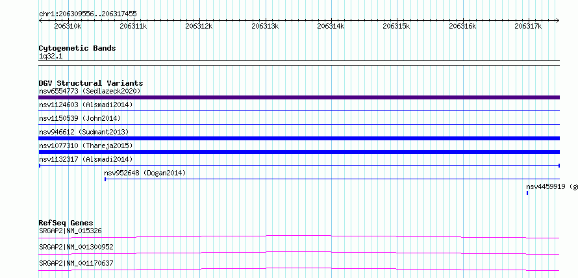Screen dimensions: 578x278
Task: Click the 206313k ruler position
Action: pyautogui.click(x=265, y=26)
